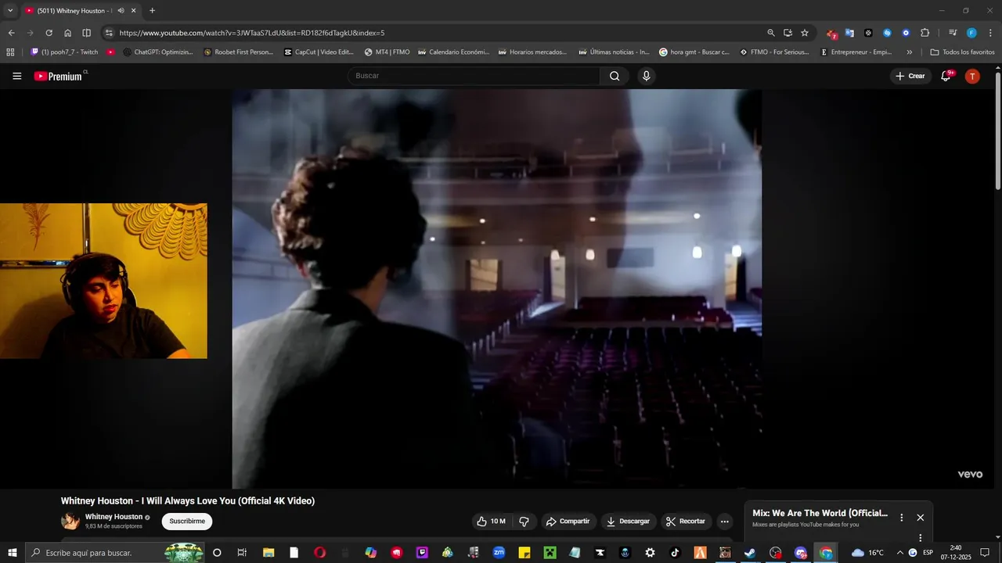Screen dimensions: 1002x563
Task: Open the browser home page
Action: [68, 33]
